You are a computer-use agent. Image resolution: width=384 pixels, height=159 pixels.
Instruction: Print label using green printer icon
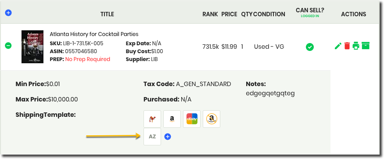click(x=356, y=46)
